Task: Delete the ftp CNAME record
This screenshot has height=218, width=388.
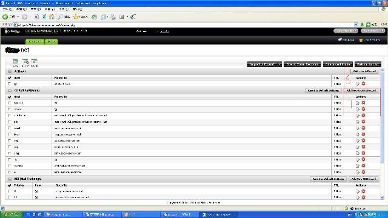Action: pyautogui.click(x=363, y=160)
